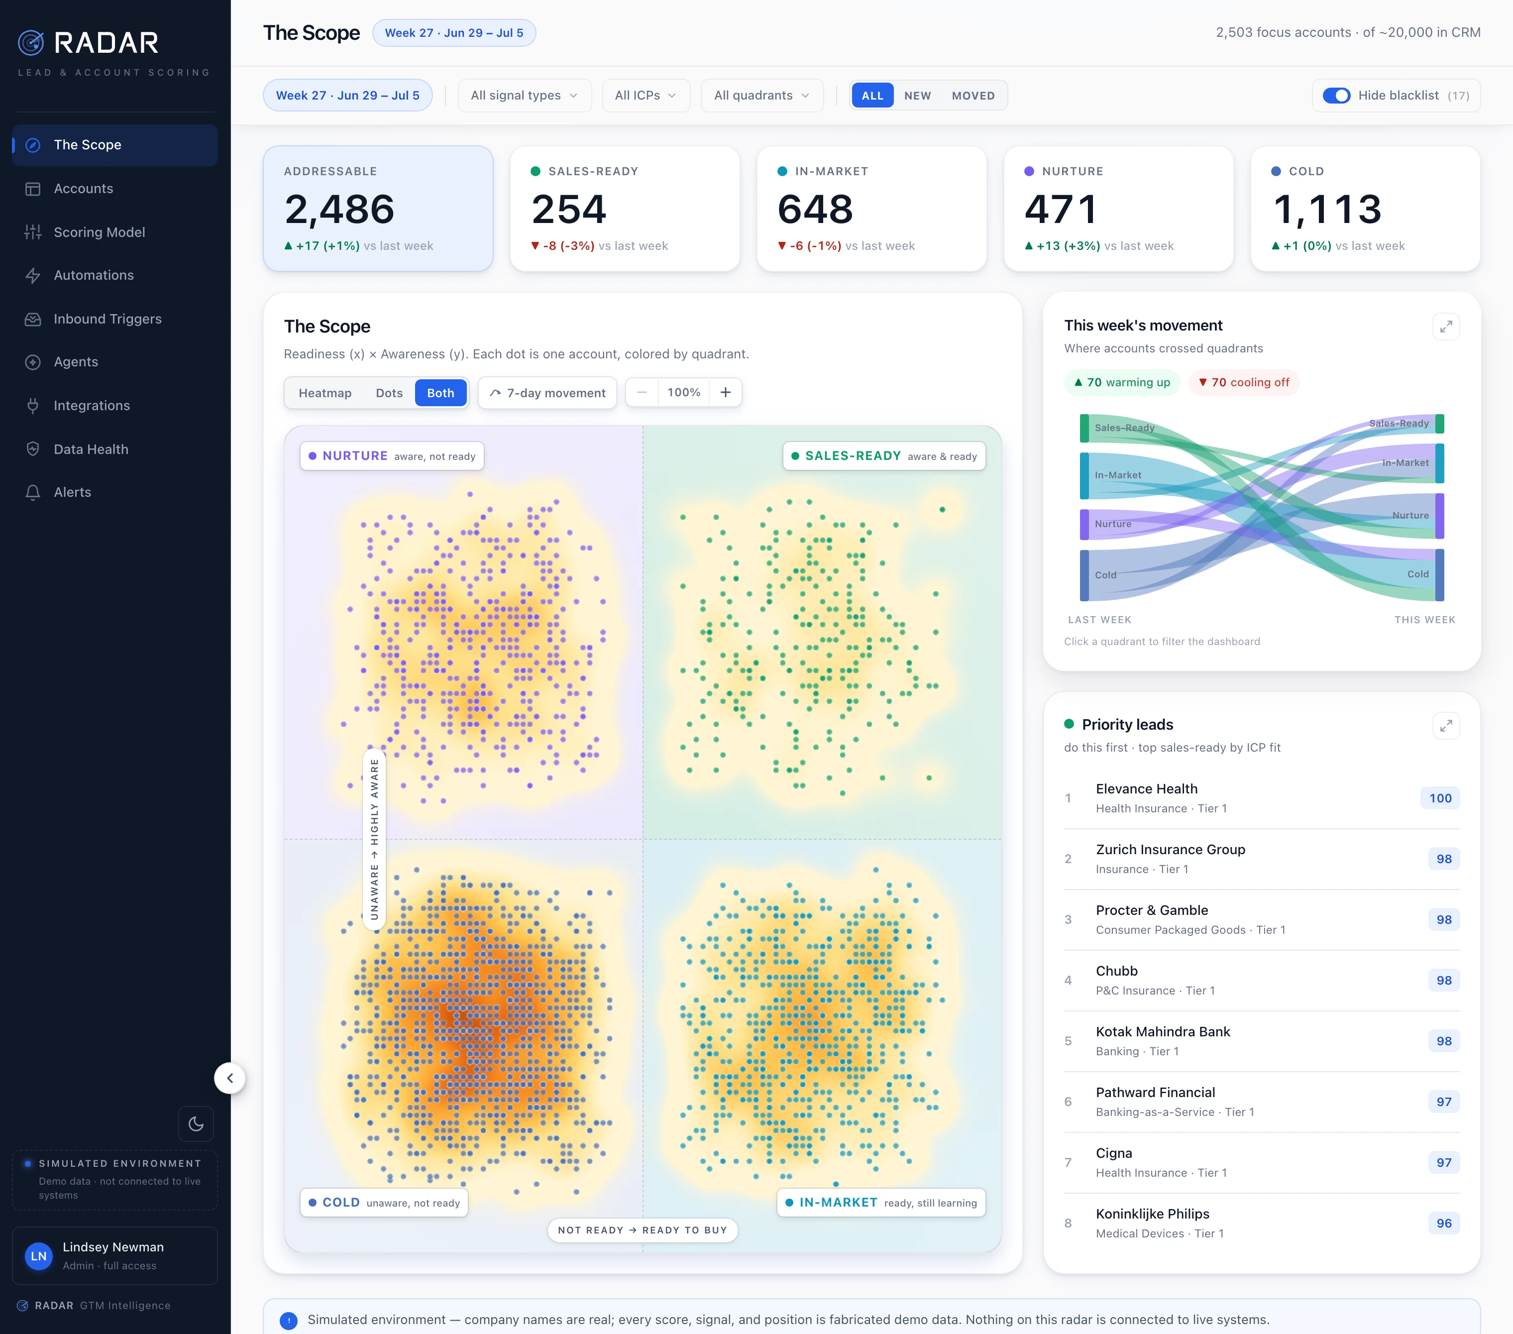The width and height of the screenshot is (1513, 1334).
Task: Click the LN user avatar
Action: tap(38, 1256)
